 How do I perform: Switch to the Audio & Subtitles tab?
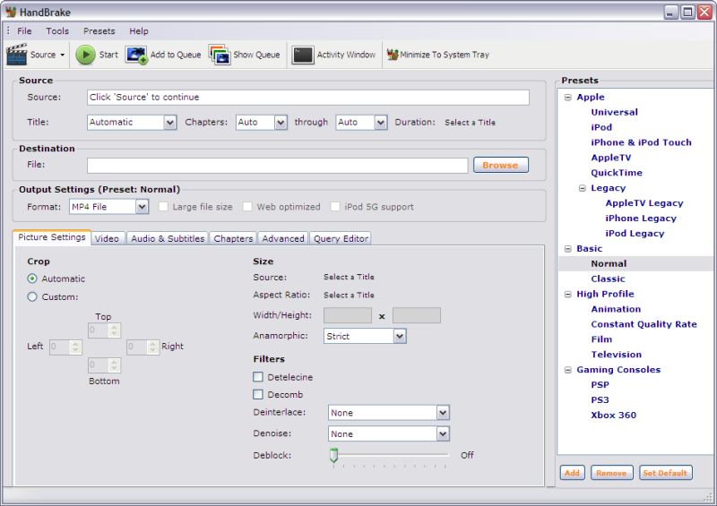pyautogui.click(x=168, y=238)
